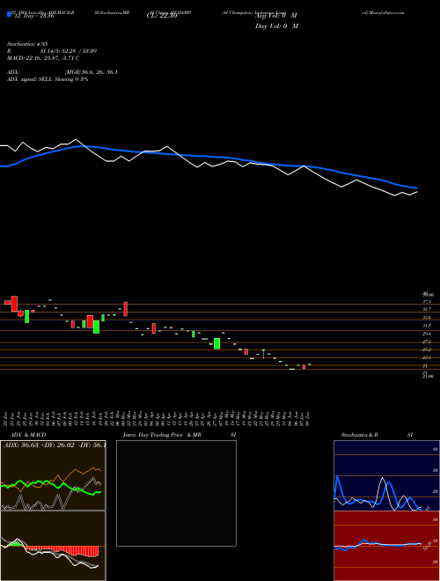Open the blue Stochastics chart panel
This screenshot has height=581, width=440.
click(386, 475)
